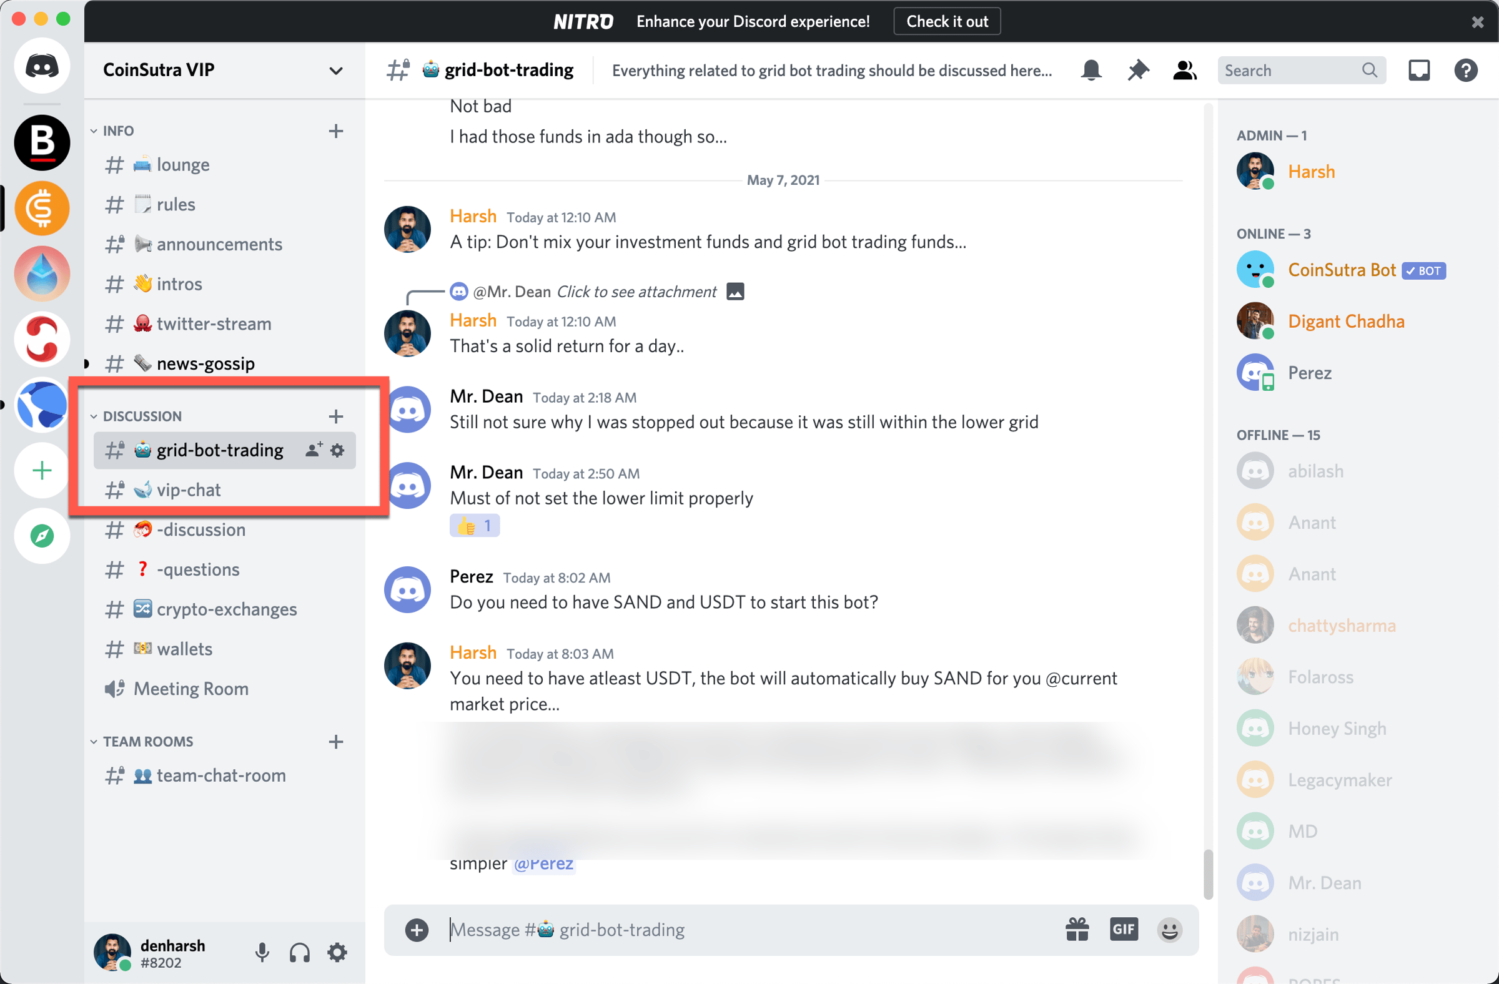Switch to the vip-chat channel
The image size is (1499, 984).
coord(189,490)
